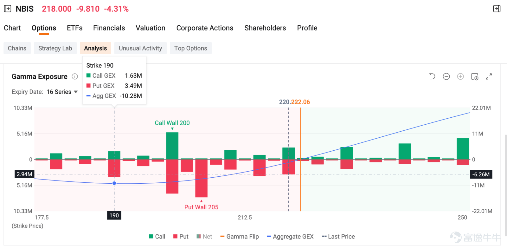507x249 pixels.
Task: Click the dropdown arrow beside 16 Series
Action: (76, 92)
